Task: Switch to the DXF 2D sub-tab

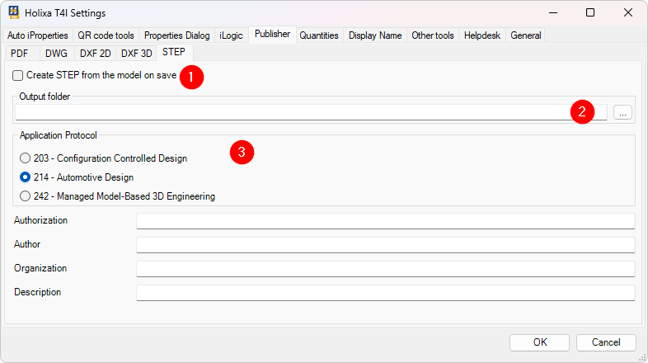Action: (x=94, y=53)
